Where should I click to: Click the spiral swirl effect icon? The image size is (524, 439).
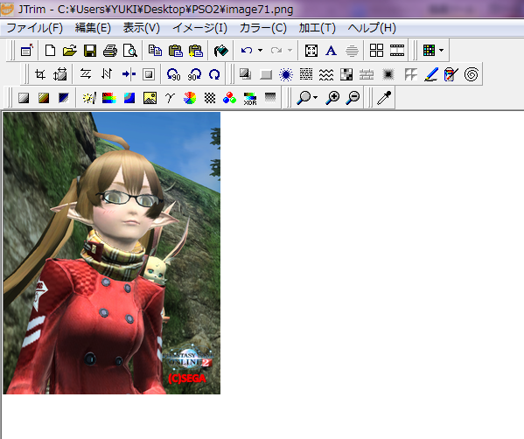point(472,74)
